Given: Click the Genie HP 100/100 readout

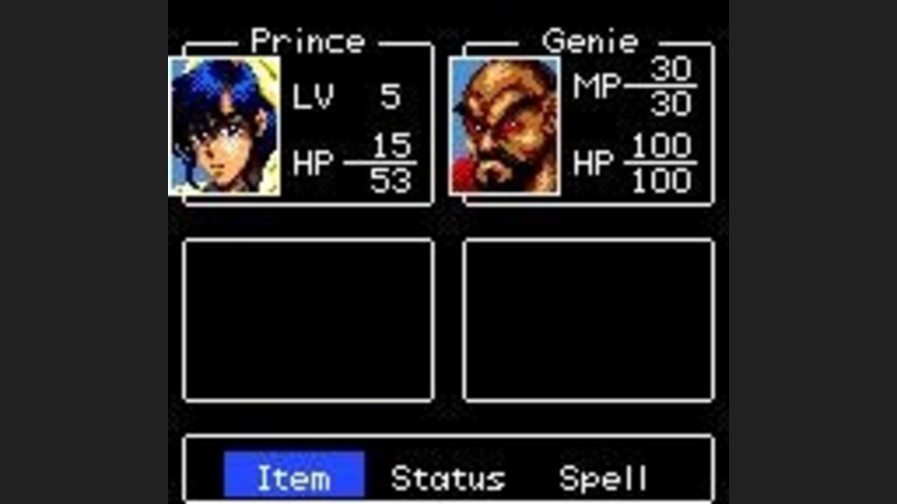Looking at the screenshot, I should 635,163.
